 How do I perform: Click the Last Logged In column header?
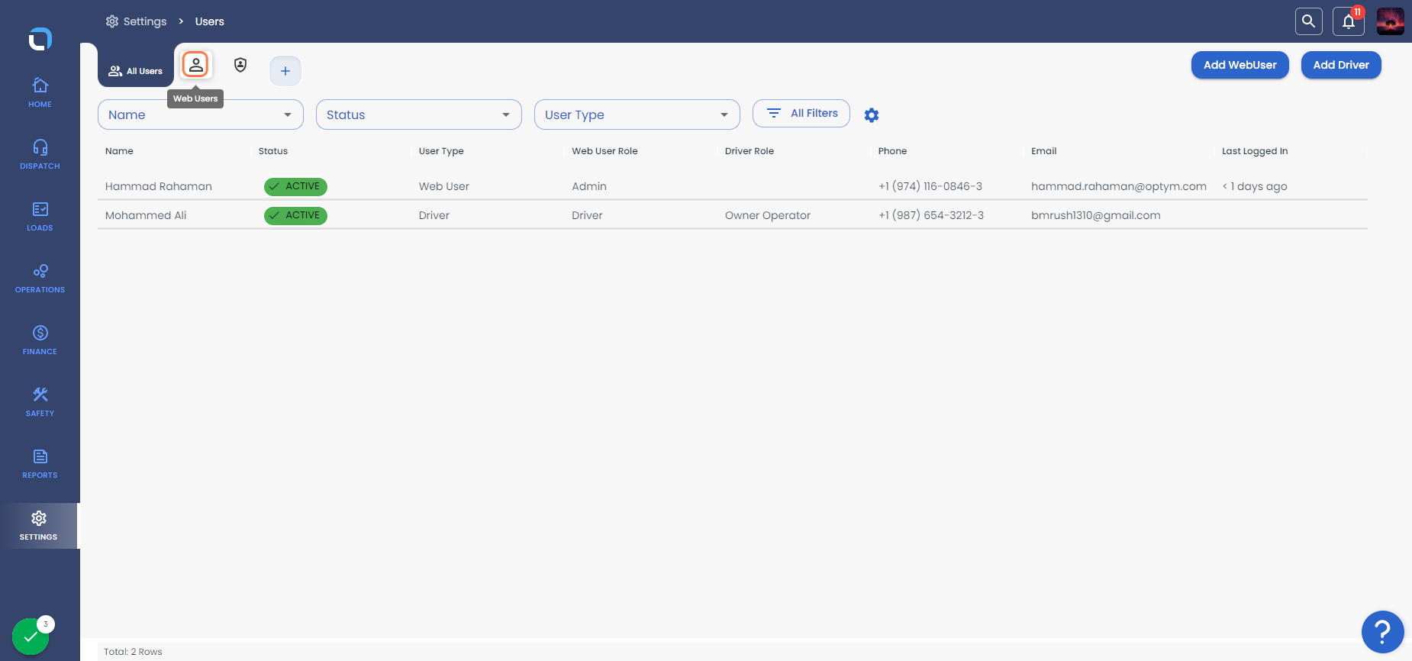tap(1255, 151)
